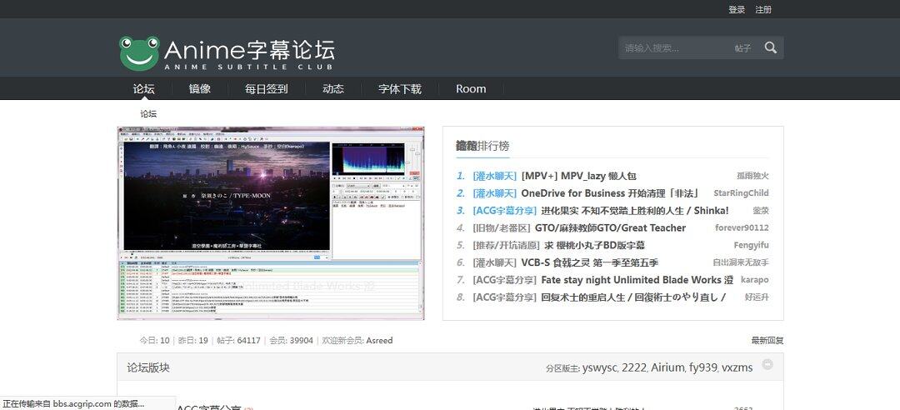This screenshot has width=900, height=410.
Task: Open moderator vxzms profile
Action: [737, 368]
